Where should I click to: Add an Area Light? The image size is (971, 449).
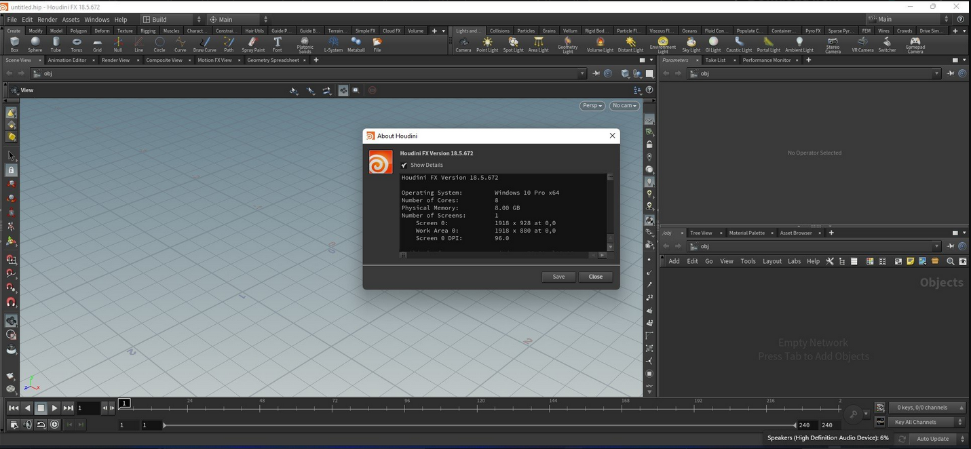[538, 44]
